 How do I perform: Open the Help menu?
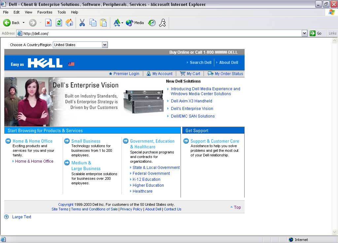click(x=74, y=12)
